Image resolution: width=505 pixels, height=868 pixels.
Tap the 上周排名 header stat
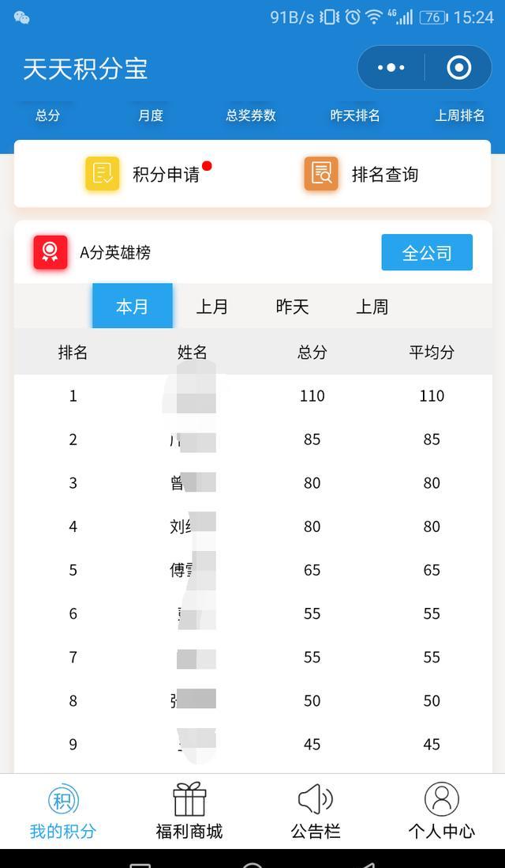[x=460, y=115]
